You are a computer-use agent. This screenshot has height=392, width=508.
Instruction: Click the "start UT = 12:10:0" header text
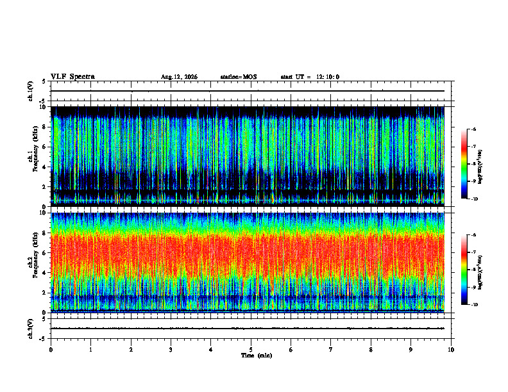[310, 77]
